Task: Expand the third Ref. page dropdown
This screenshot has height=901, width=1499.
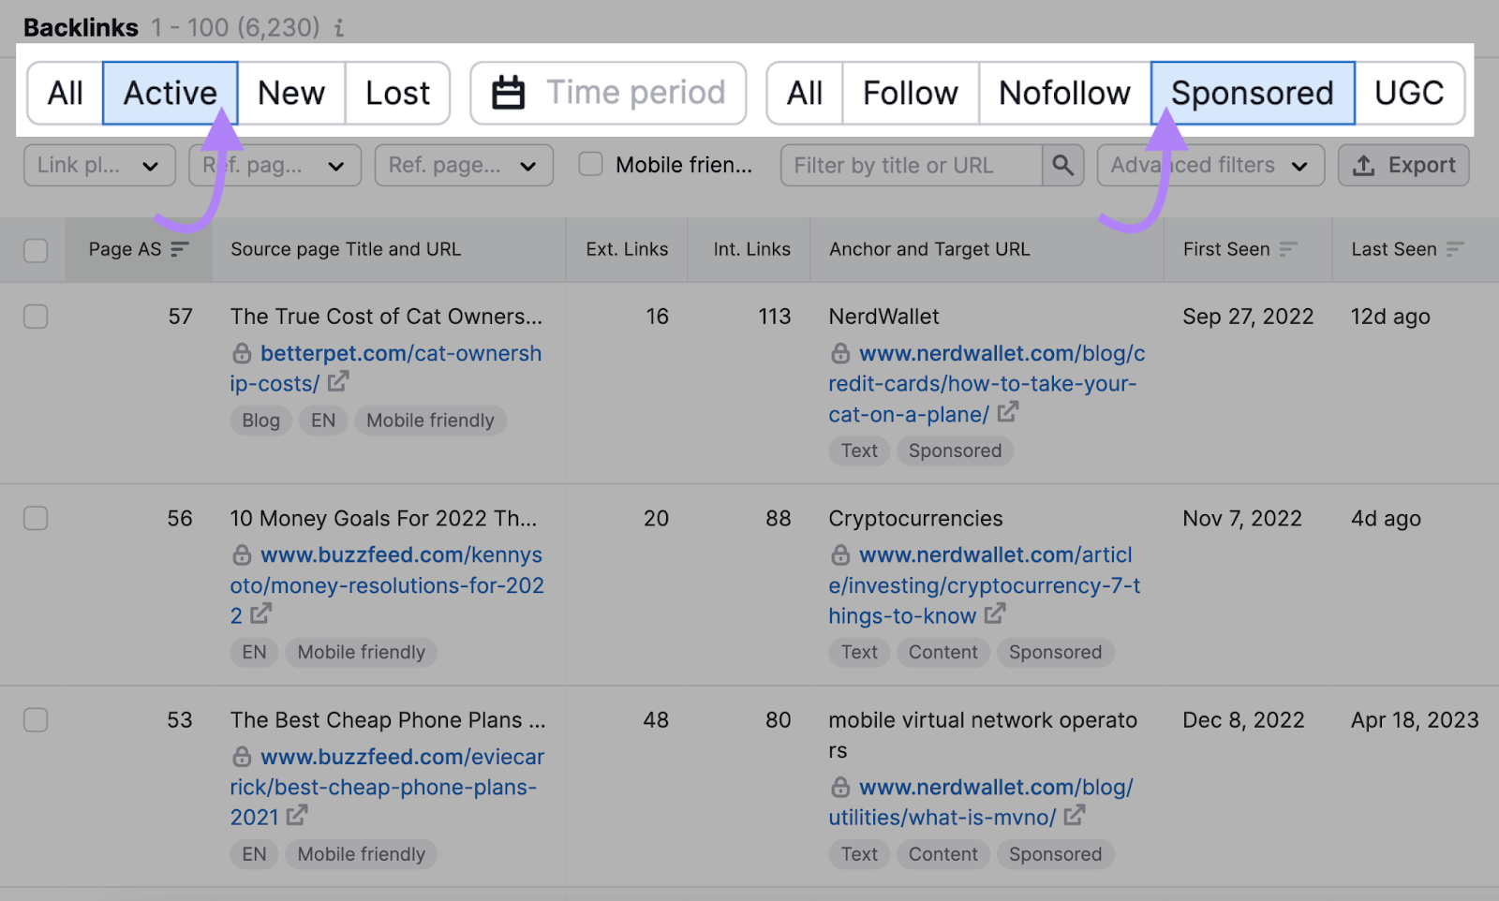Action: [464, 165]
